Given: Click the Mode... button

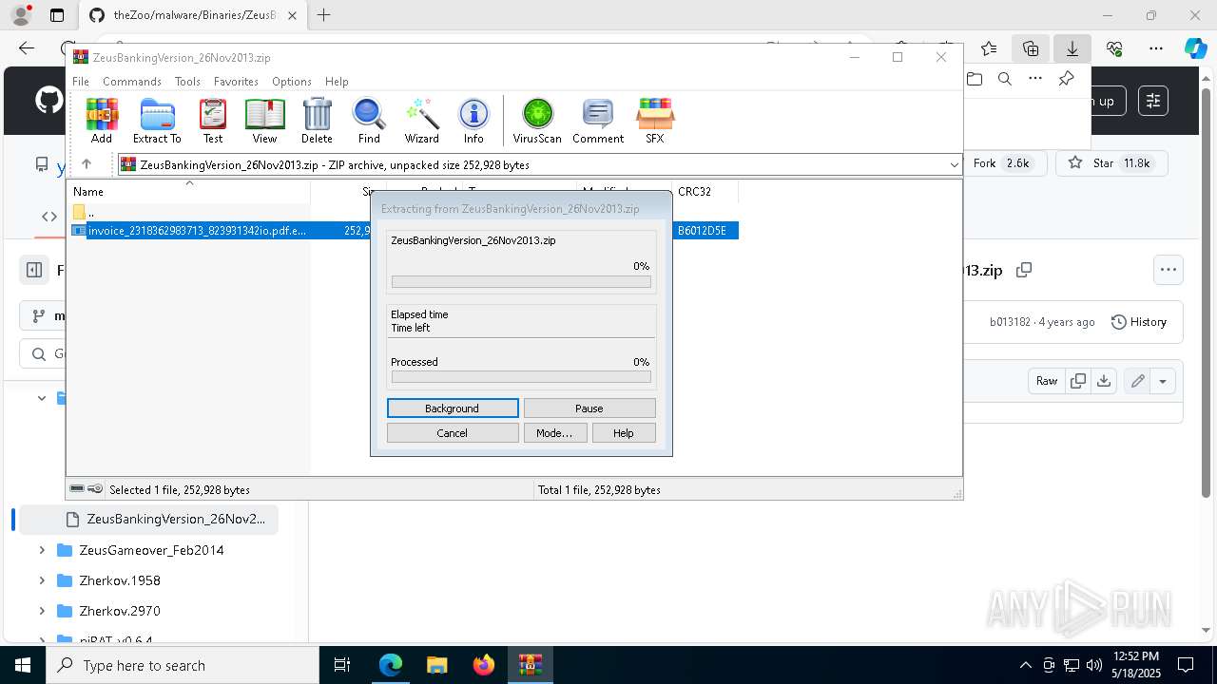Looking at the screenshot, I should [554, 433].
